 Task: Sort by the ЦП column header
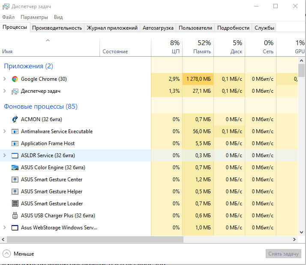click(167, 48)
